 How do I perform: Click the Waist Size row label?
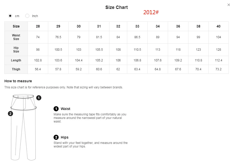tap(16, 37)
